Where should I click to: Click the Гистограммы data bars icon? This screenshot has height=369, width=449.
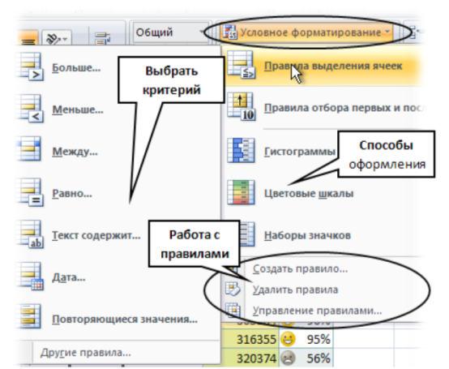pyautogui.click(x=241, y=150)
